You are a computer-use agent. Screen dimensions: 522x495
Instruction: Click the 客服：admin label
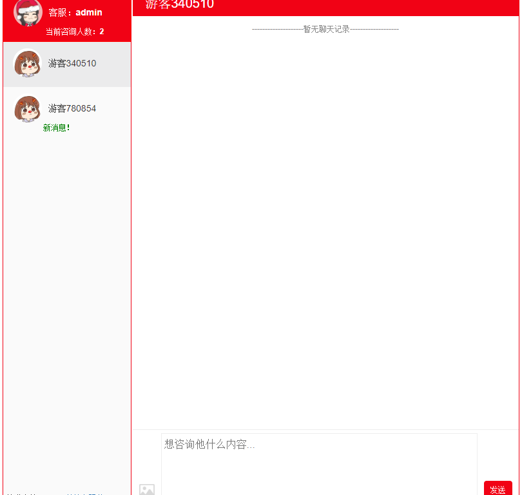pos(75,13)
